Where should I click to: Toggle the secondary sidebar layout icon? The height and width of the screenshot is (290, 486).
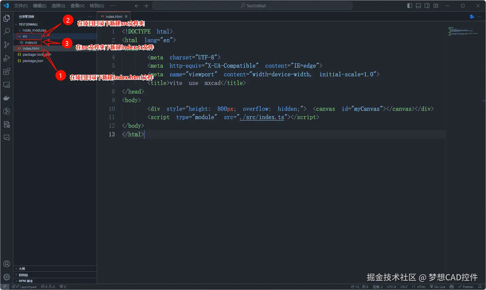(x=427, y=6)
